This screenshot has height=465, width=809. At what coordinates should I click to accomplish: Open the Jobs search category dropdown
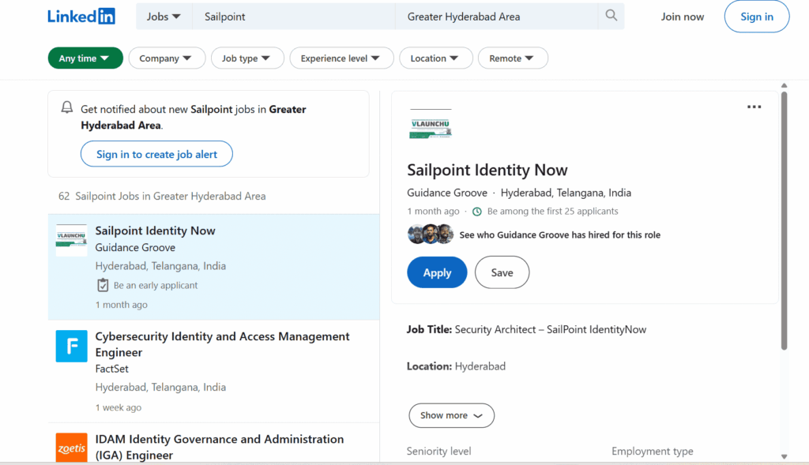[x=164, y=17]
